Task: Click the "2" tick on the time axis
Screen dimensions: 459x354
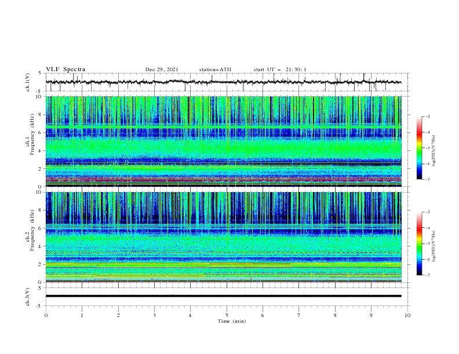Action: point(118,315)
